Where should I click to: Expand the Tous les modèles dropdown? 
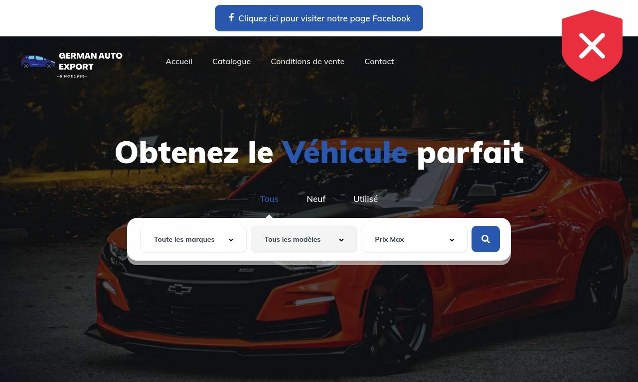coord(304,239)
